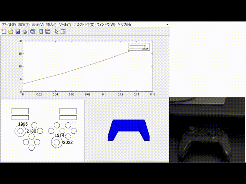Click the upper rectangle on the diagram's right side
The image size is (246, 184).
click(x=68, y=111)
